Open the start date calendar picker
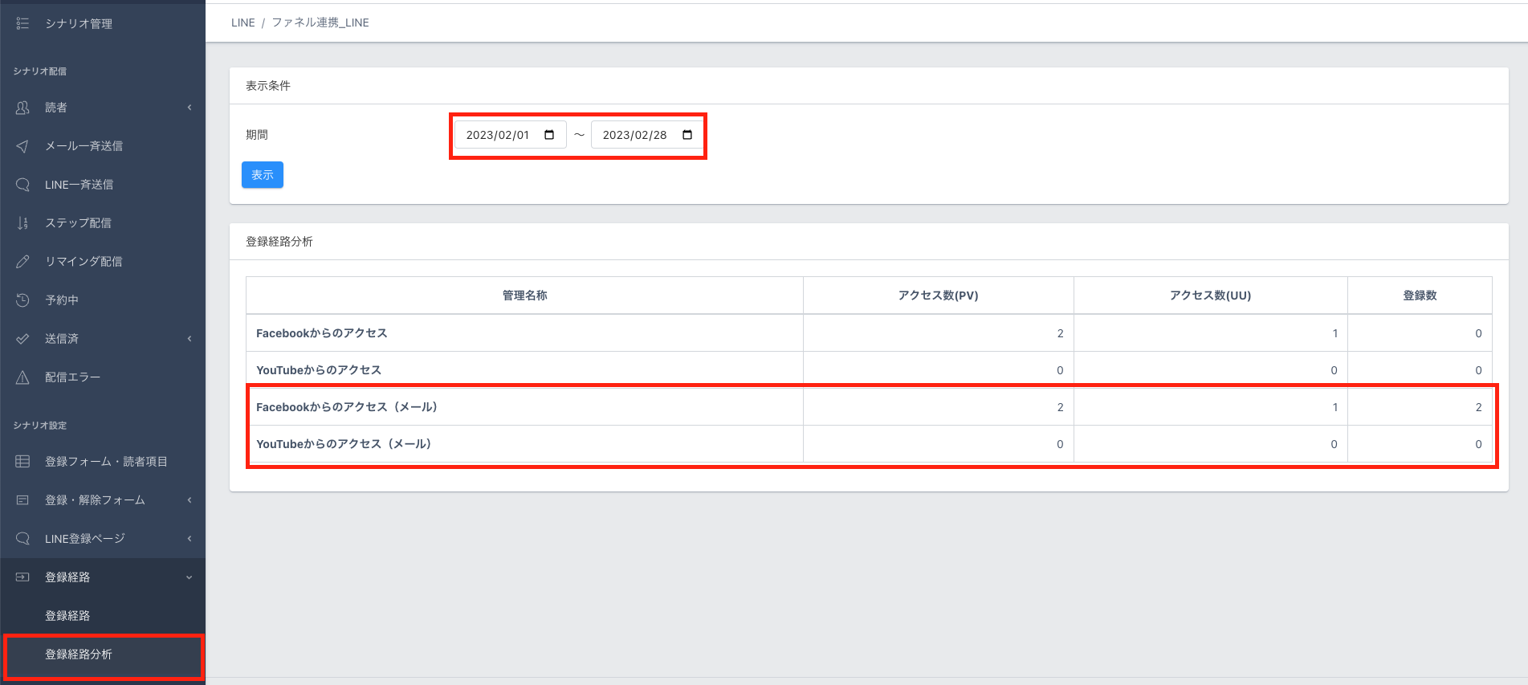Screen dimensions: 1528x685 point(549,135)
